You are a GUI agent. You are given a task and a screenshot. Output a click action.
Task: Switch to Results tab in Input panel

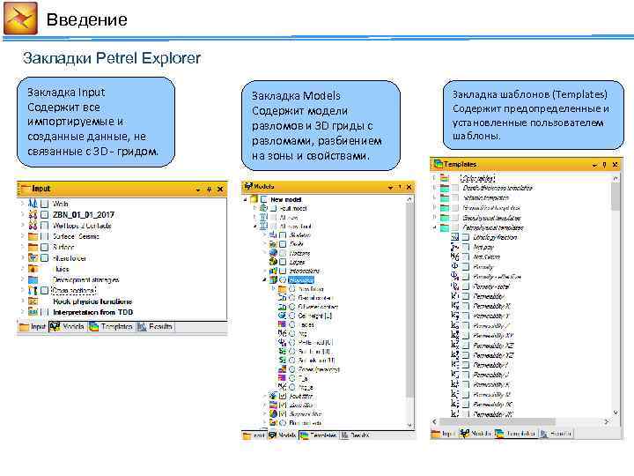pos(155,326)
